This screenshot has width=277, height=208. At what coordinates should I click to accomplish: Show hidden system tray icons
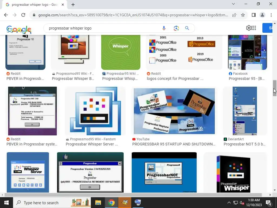(229, 203)
